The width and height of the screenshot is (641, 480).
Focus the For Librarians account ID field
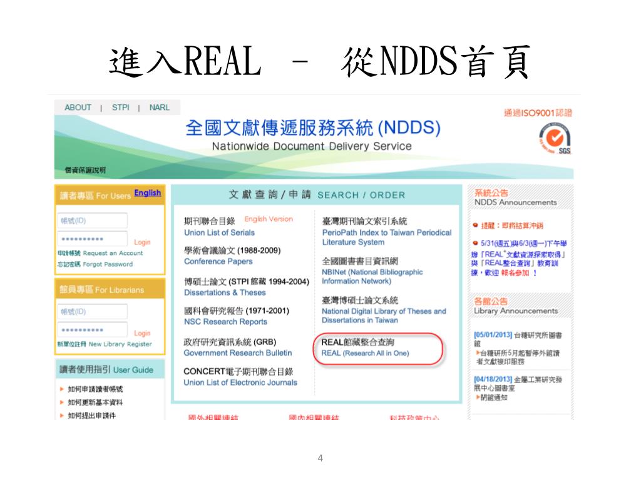[x=93, y=312]
